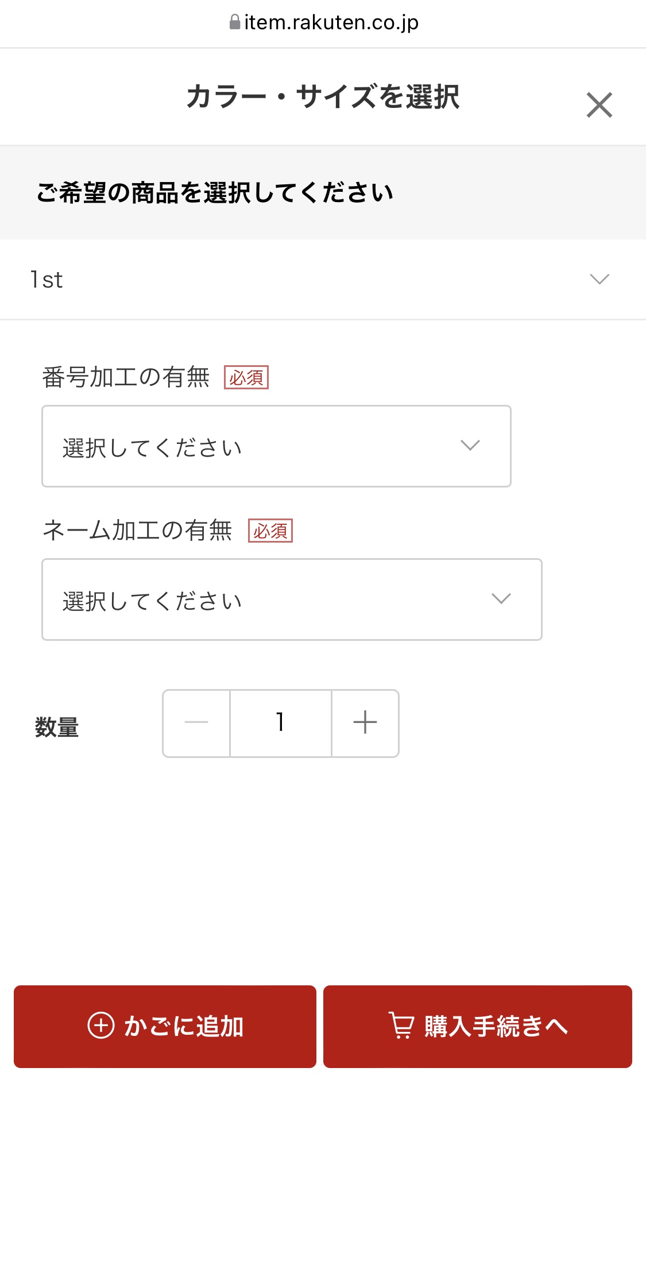Expand the 1st product option row

(322, 280)
